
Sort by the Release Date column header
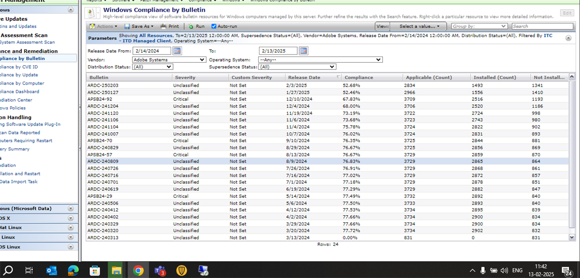tap(314, 77)
